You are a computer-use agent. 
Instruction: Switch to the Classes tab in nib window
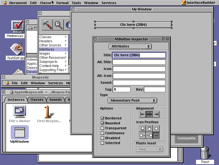pos(37,100)
